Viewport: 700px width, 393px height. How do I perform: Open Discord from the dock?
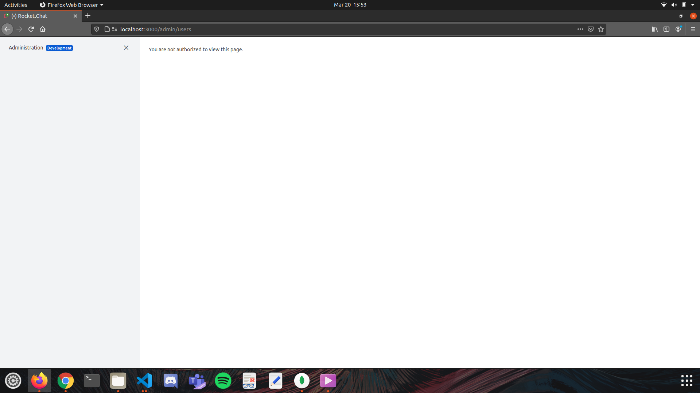pyautogui.click(x=171, y=381)
